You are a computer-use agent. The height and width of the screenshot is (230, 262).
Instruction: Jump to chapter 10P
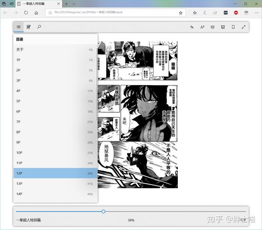(x=55, y=153)
